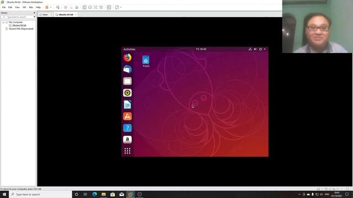The height and width of the screenshot is (198, 353).
Task: Show Applications grid in the dock
Action: 127,151
